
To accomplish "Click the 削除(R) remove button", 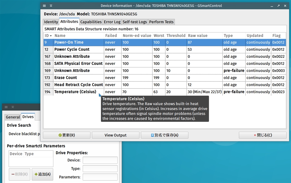I will tap(20, 174).
